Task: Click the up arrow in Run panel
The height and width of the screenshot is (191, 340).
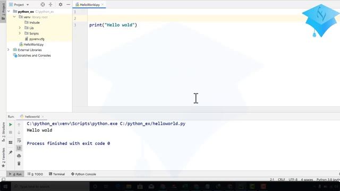Action: (19, 125)
